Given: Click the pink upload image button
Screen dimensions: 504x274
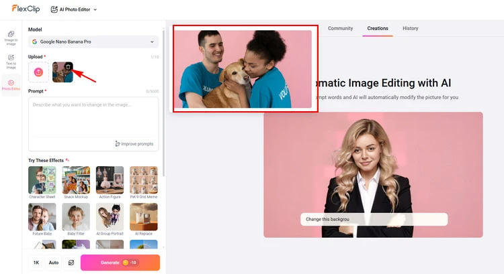Looking at the screenshot, I should [x=38, y=72].
